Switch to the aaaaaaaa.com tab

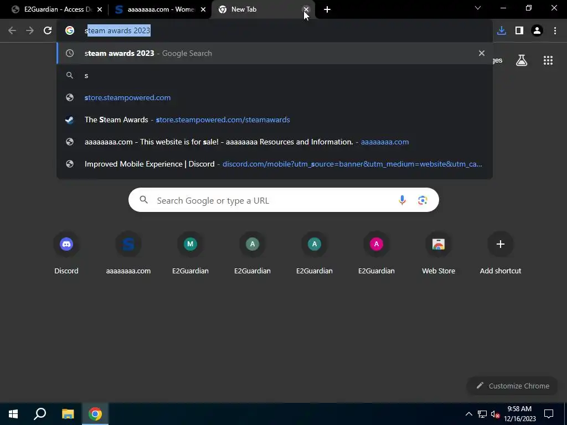pos(159,9)
